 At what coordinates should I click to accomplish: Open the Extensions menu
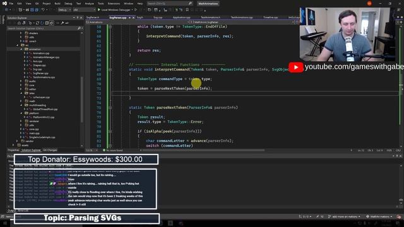click(114, 4)
